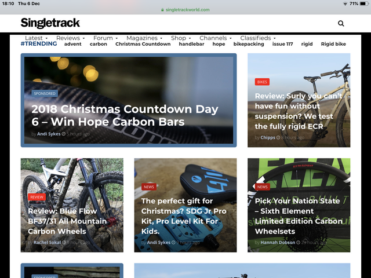Viewport: 371px width, 278px height.
Task: Open author Andi Sykes on SDG Jr article
Action: click(x=158, y=242)
